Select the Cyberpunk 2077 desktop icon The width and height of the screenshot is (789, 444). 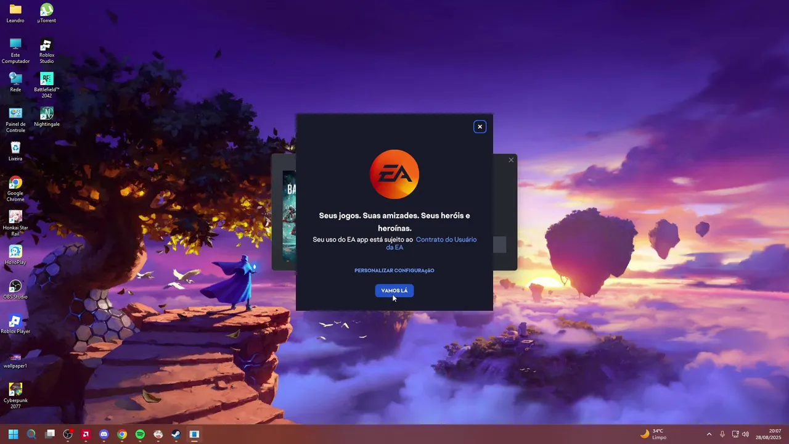point(15,396)
